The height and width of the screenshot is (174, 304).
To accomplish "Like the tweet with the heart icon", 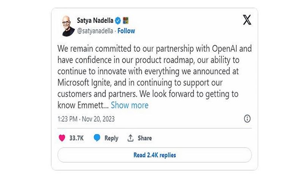I will [x=62, y=138].
